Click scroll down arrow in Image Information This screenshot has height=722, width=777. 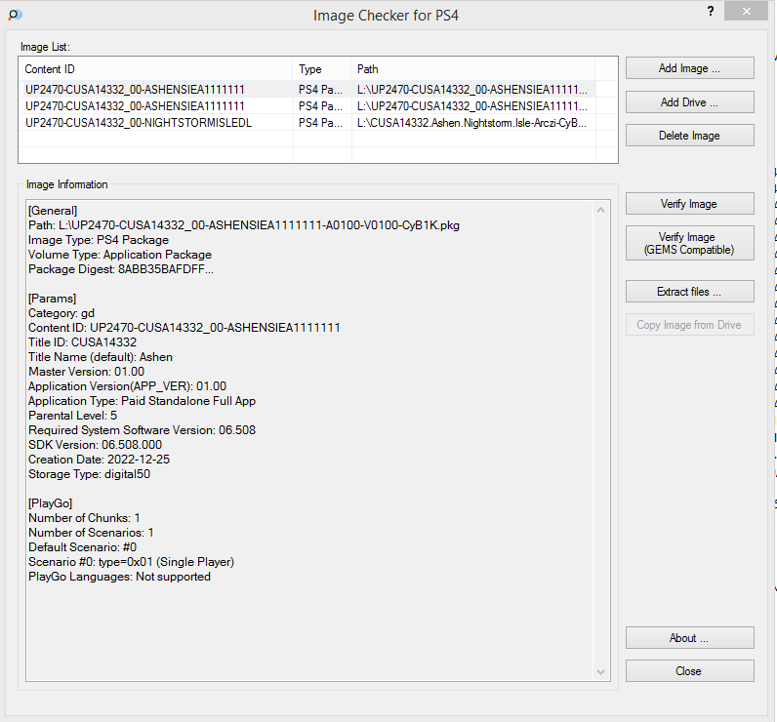pos(600,672)
